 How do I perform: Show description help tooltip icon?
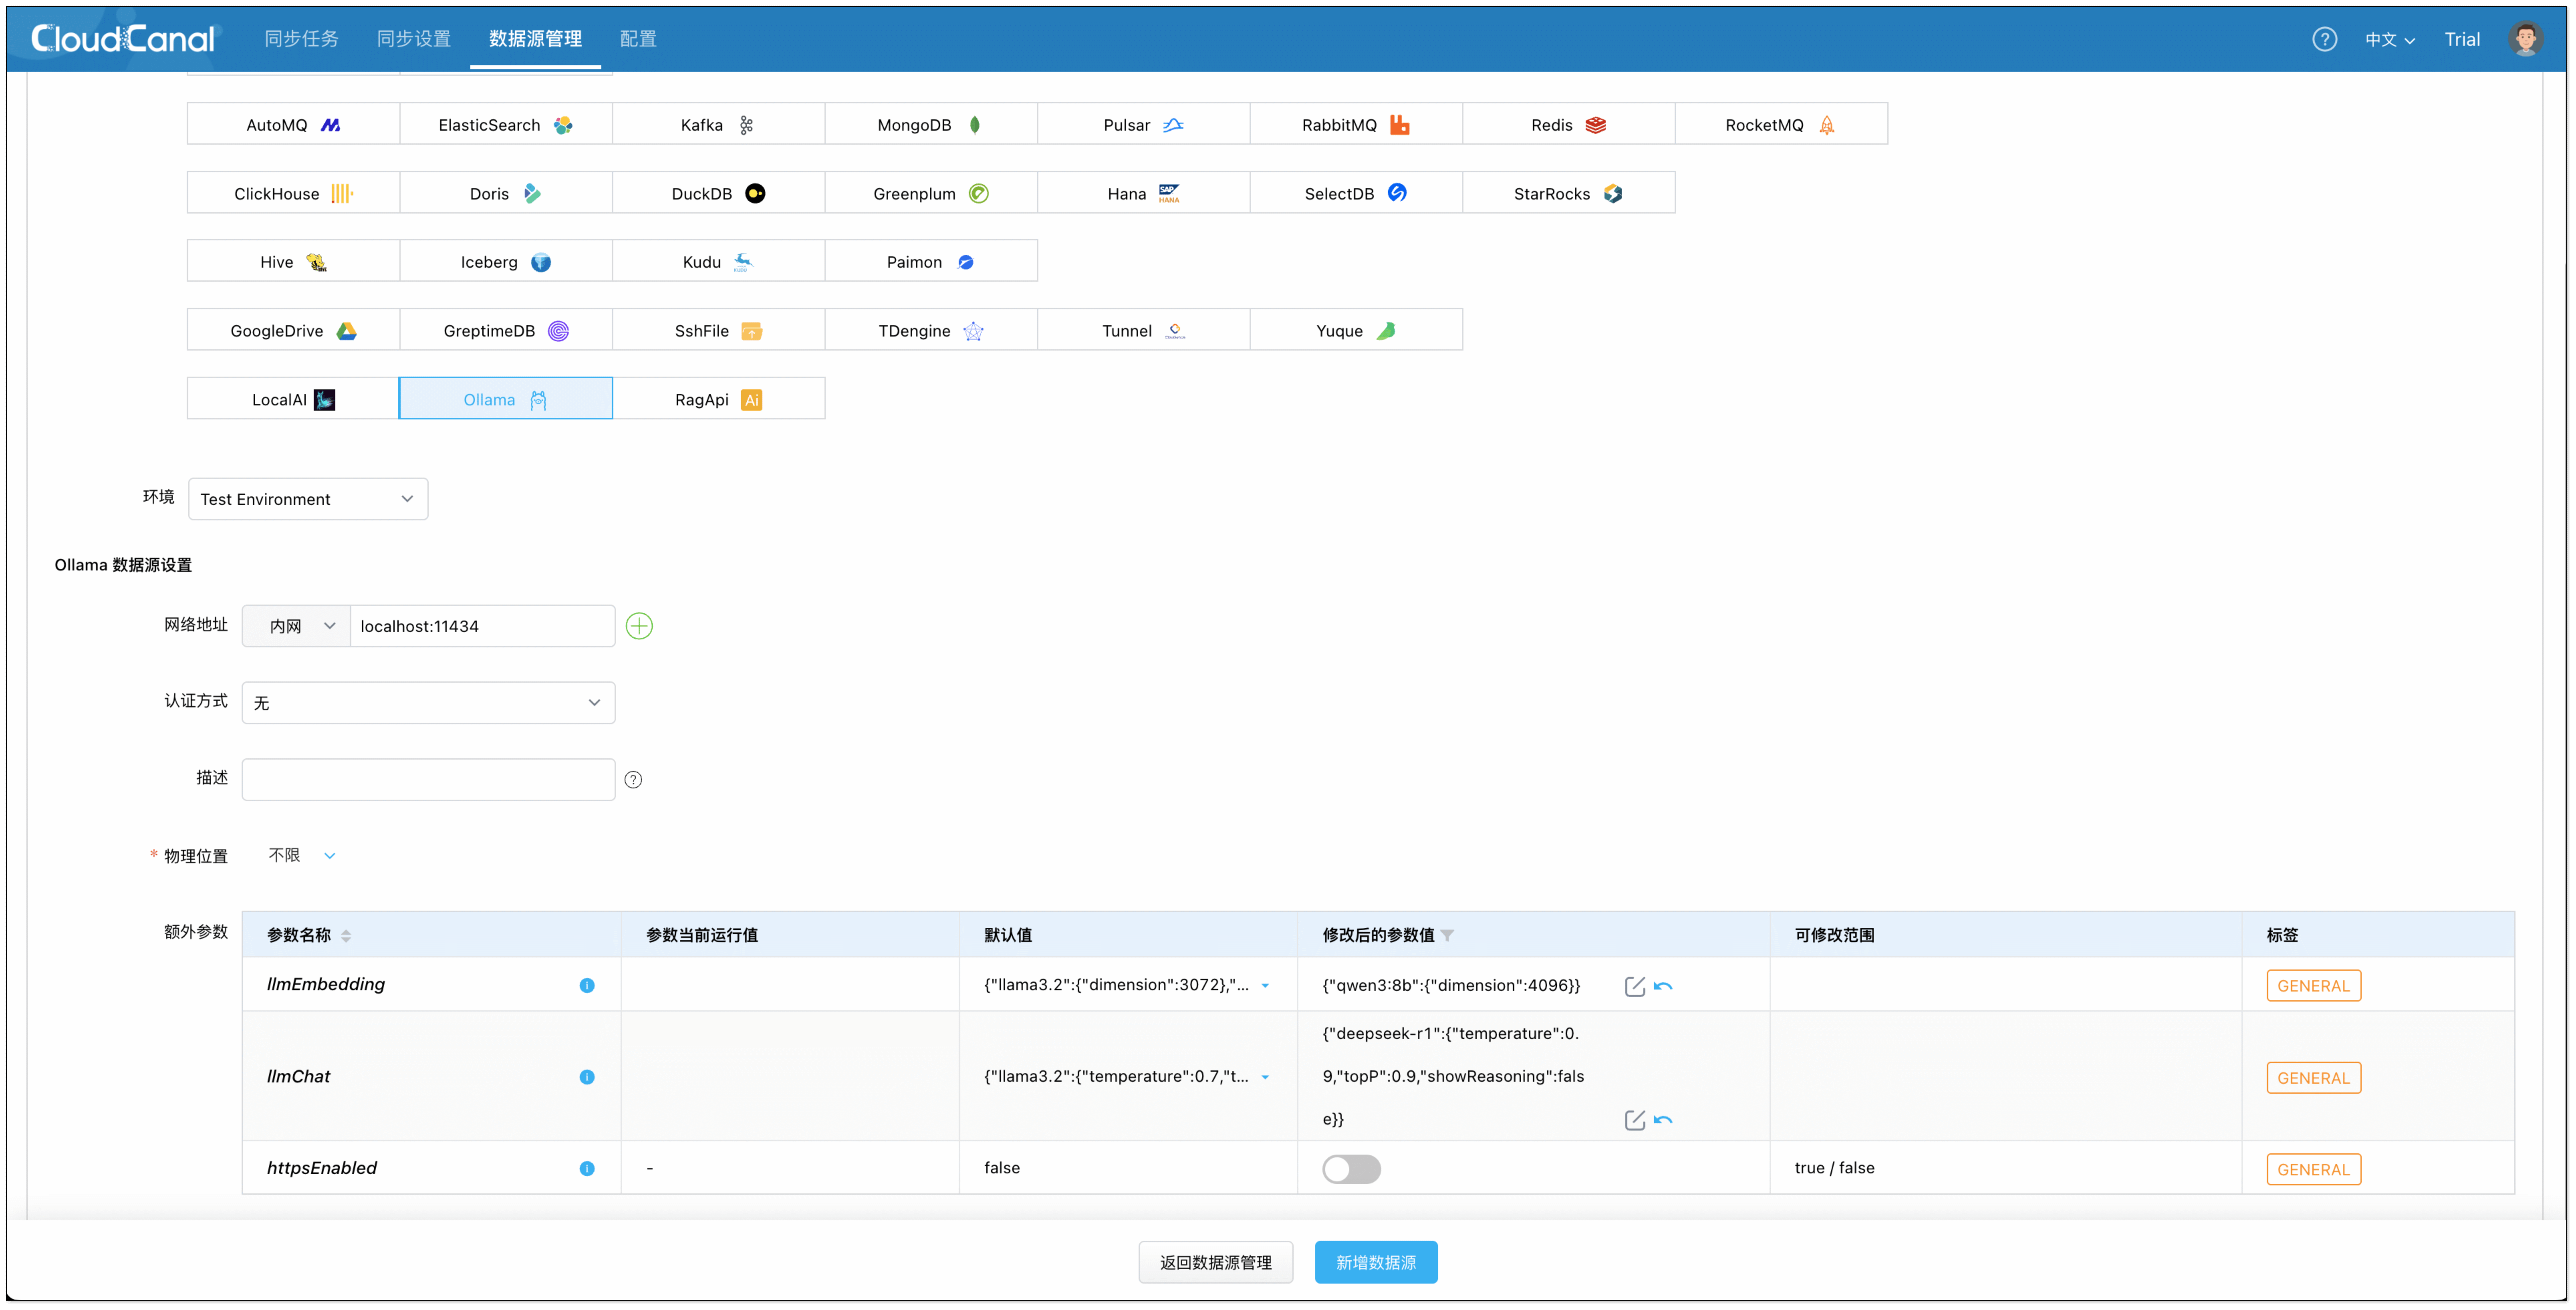click(x=633, y=780)
